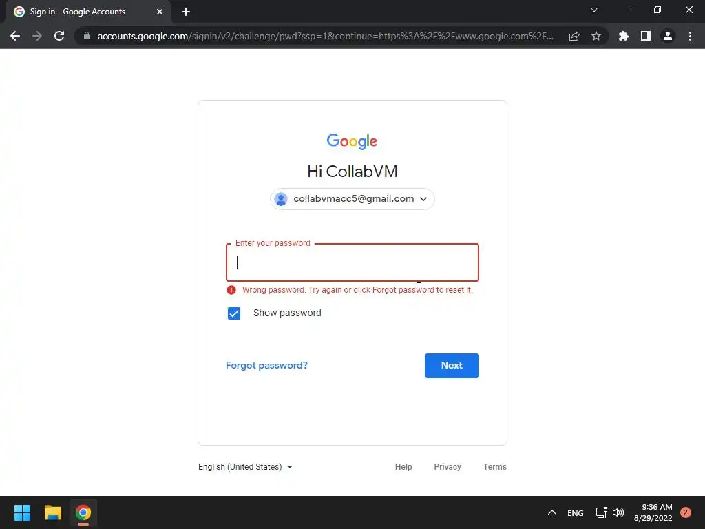View site information via the lock icon

(x=87, y=36)
